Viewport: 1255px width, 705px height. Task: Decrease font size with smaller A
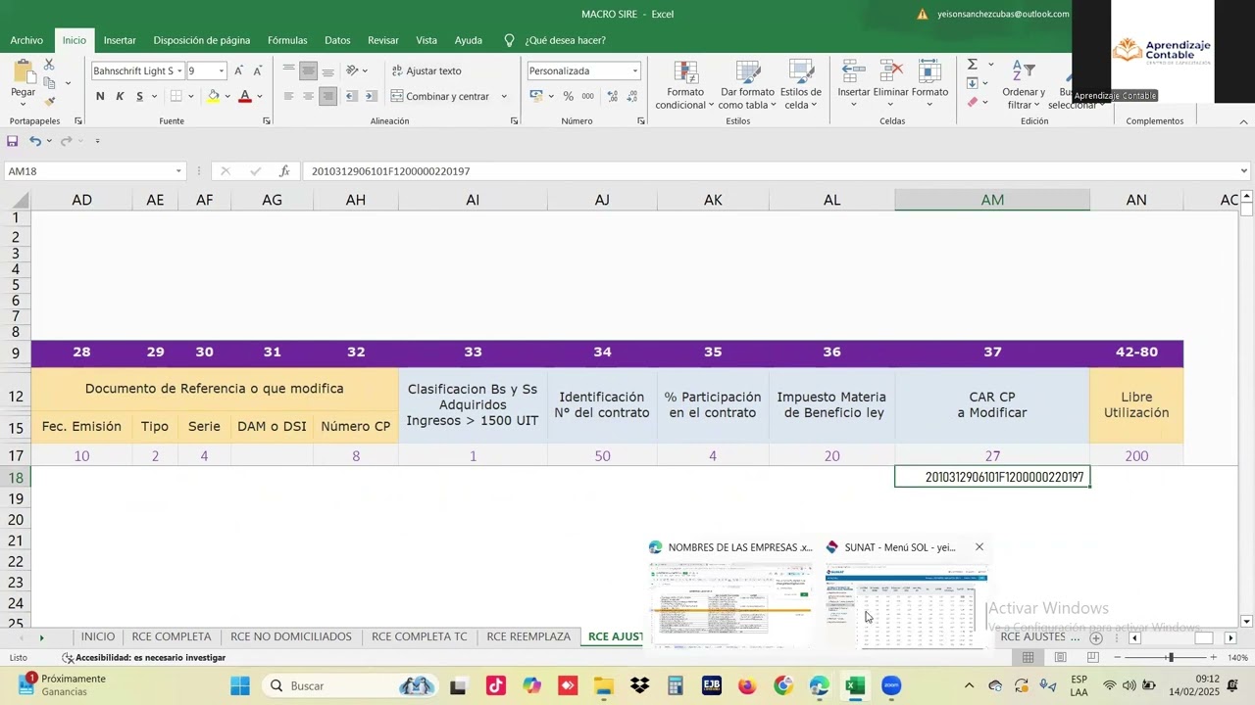click(257, 70)
